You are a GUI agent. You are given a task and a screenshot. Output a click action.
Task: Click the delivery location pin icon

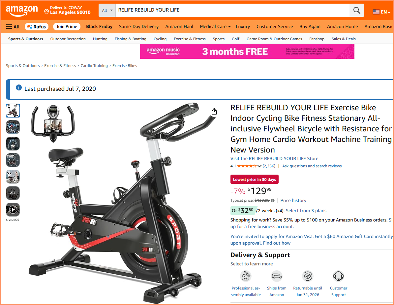coord(46,12)
